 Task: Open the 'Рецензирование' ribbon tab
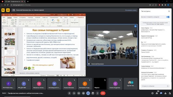(x=54, y=18)
